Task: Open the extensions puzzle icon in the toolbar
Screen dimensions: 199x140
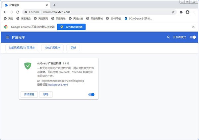Action: 181,12
